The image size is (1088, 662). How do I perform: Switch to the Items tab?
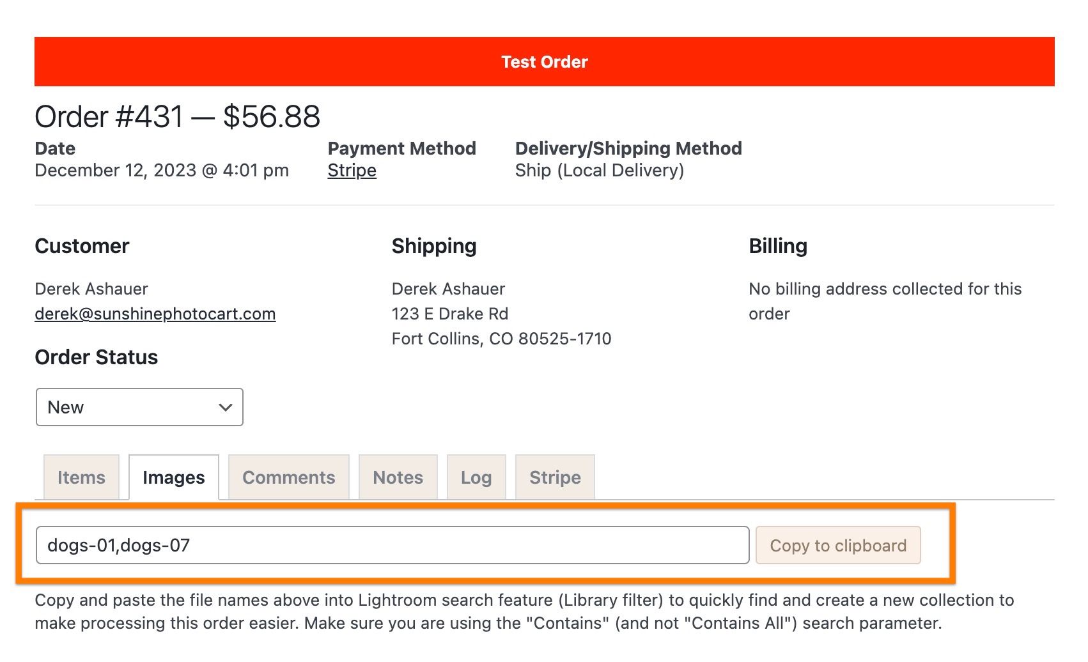(x=81, y=477)
